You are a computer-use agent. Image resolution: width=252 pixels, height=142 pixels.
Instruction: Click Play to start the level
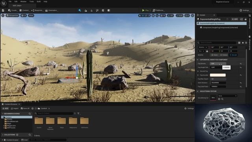click(x=145, y=11)
